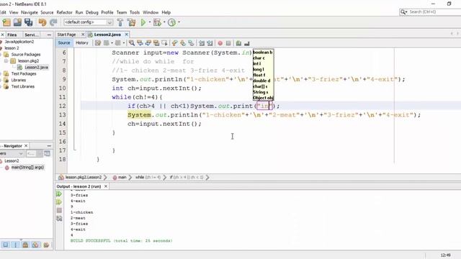Switch the editor to Source view
461x259 pixels.
point(64,43)
